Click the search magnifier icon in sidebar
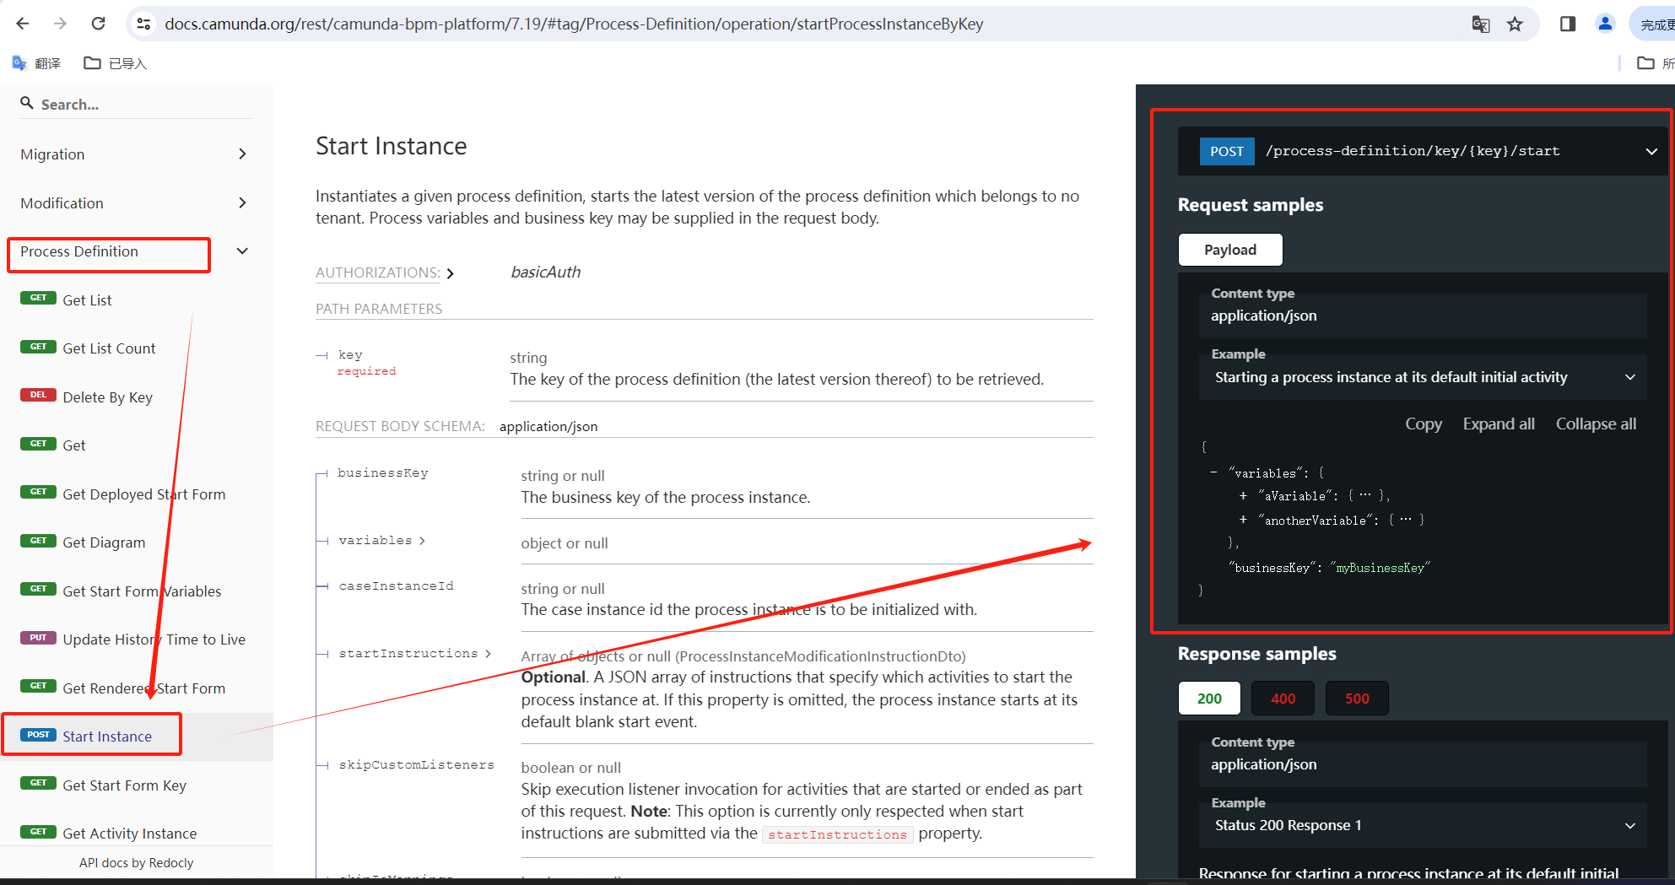This screenshot has width=1675, height=885. tap(27, 103)
